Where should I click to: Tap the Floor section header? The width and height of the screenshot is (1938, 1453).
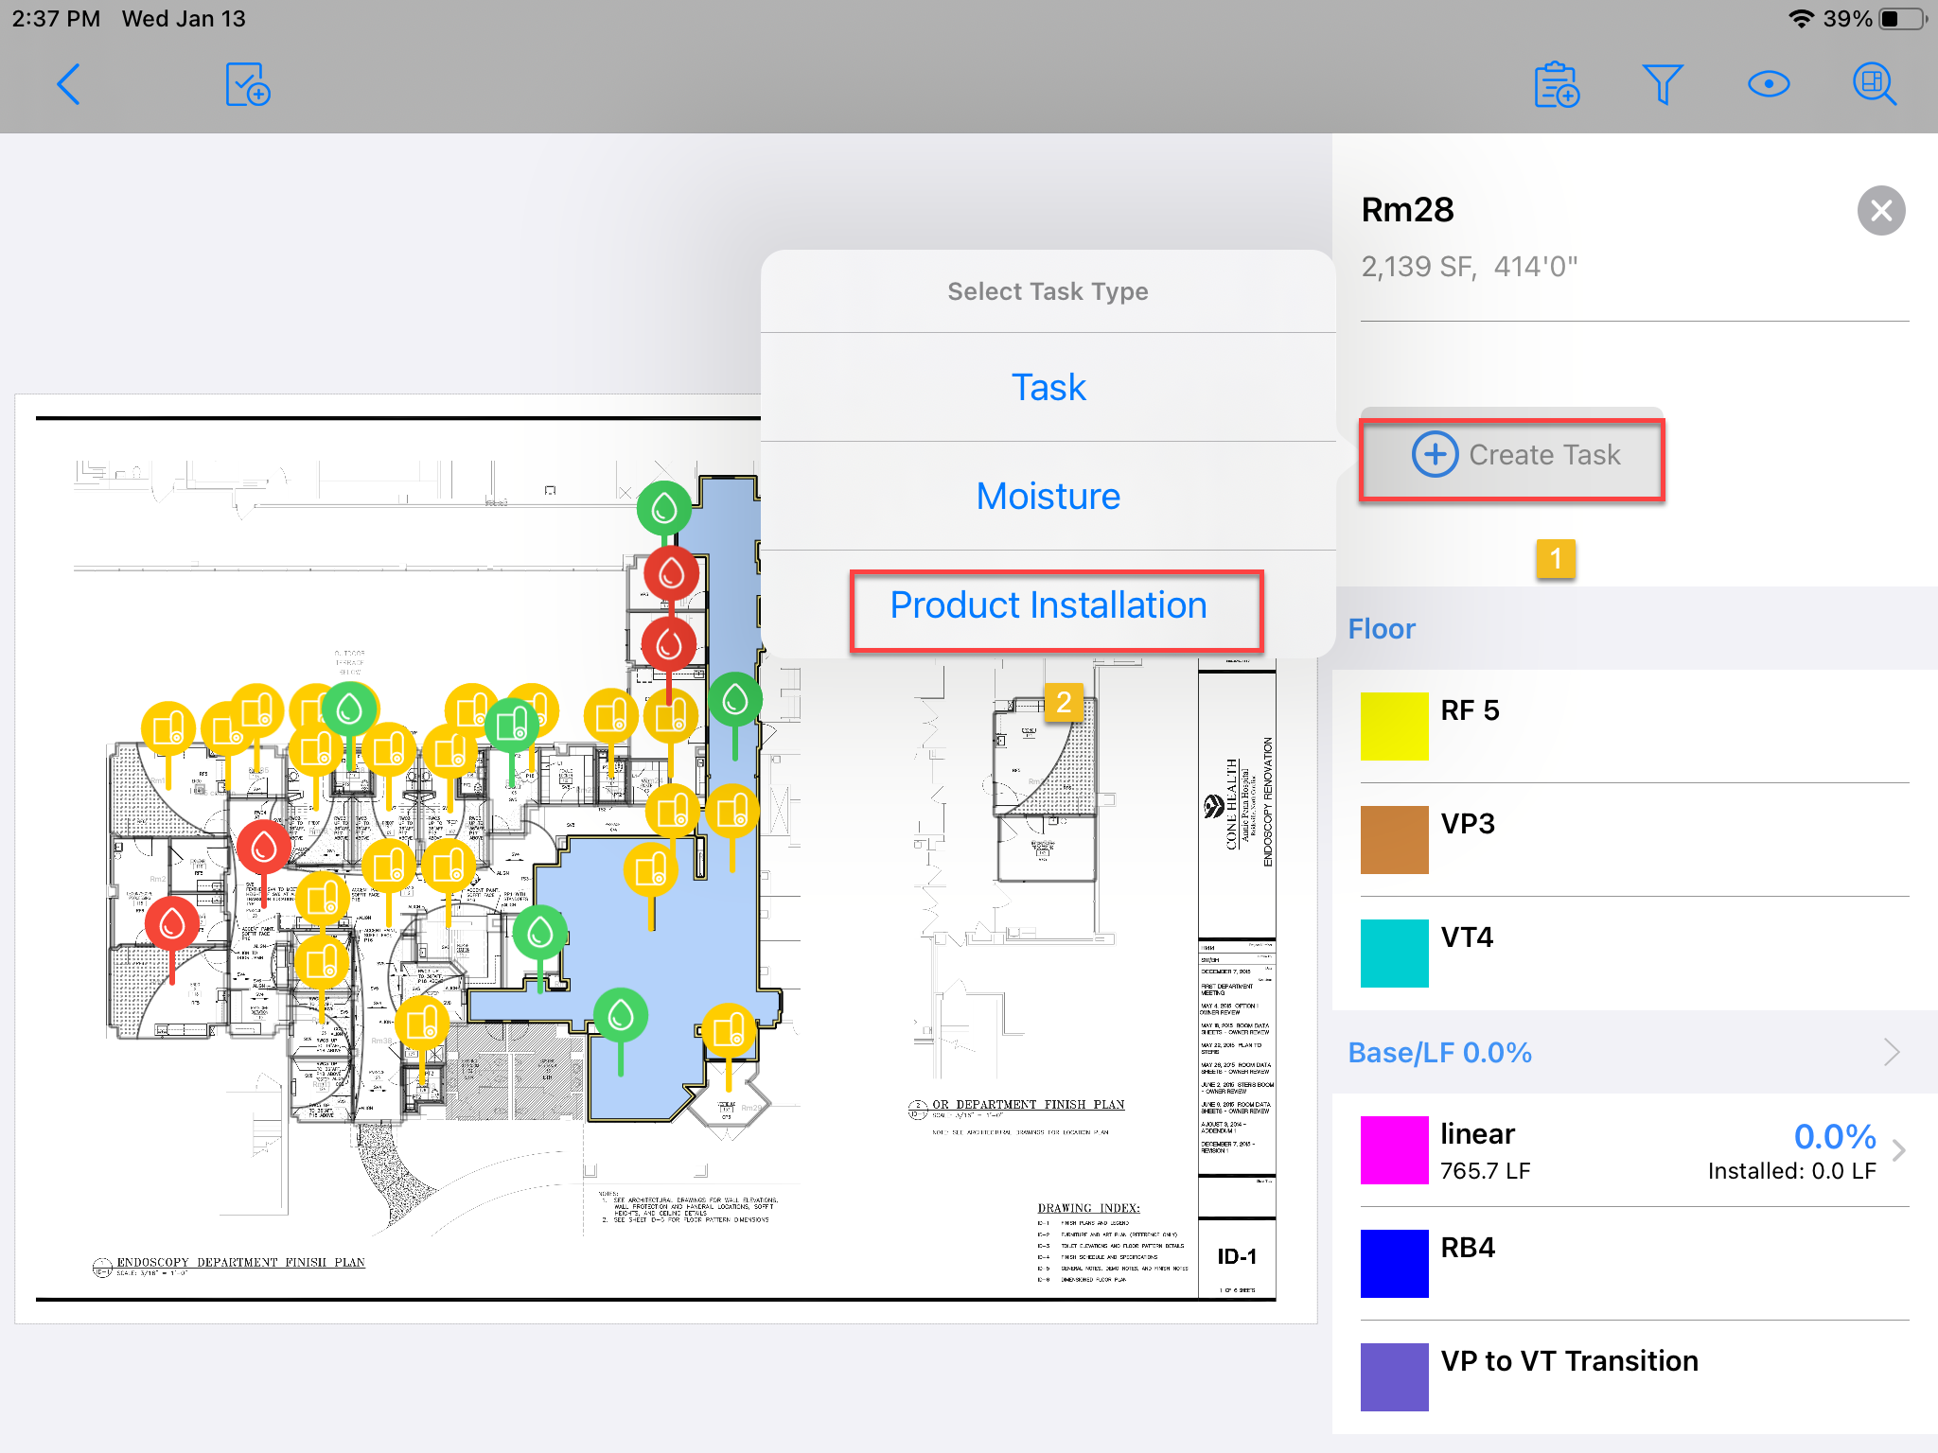click(x=1382, y=629)
